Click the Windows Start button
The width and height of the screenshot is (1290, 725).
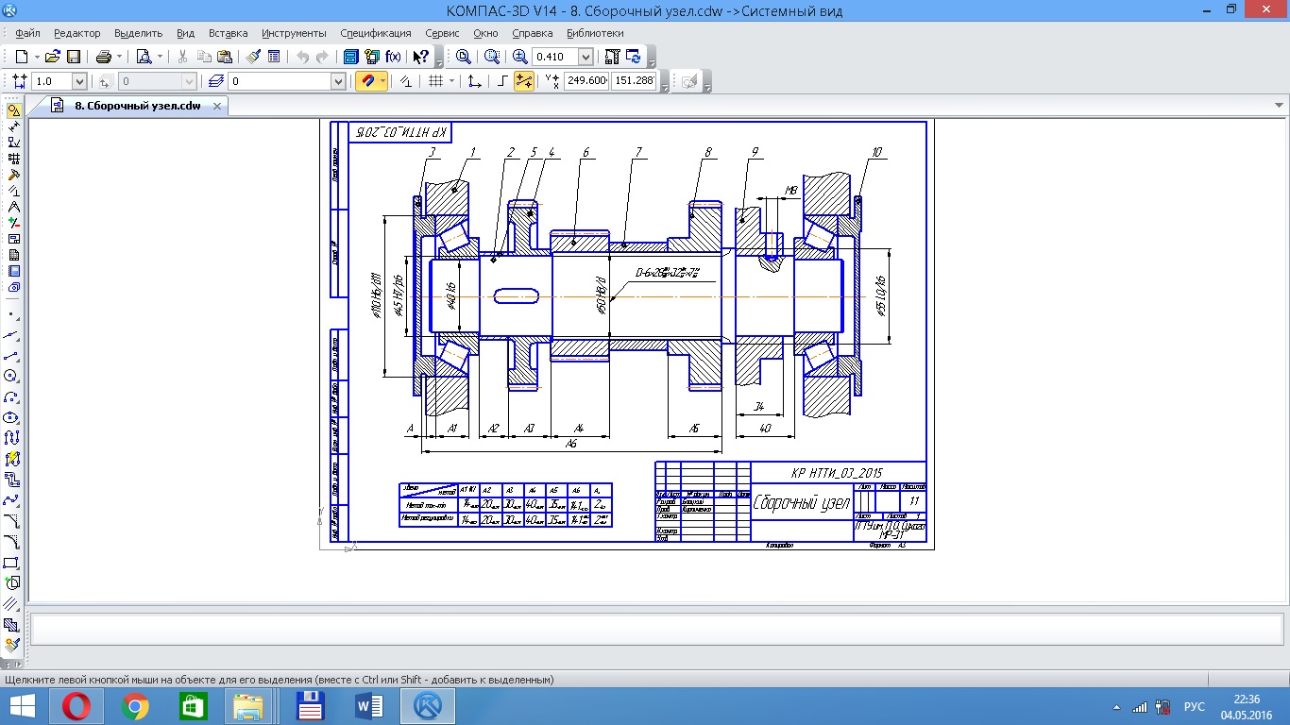(22, 706)
